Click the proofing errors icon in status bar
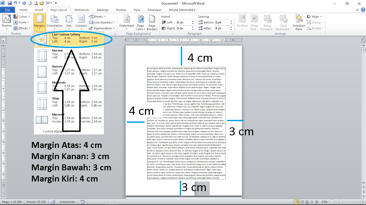This screenshot has height=205, width=366. tap(53, 202)
